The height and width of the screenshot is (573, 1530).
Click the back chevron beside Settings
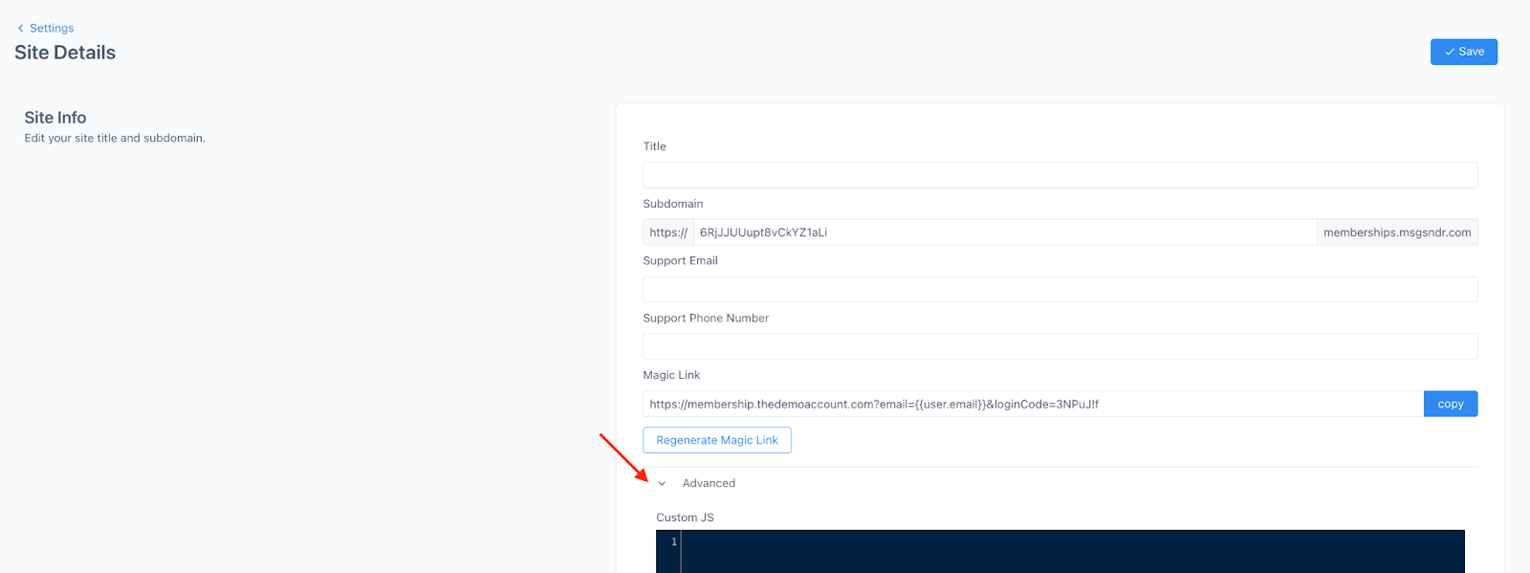click(20, 29)
